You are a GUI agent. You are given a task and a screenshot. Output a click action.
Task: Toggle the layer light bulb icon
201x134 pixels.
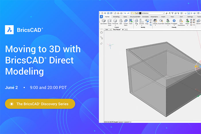point(132,13)
